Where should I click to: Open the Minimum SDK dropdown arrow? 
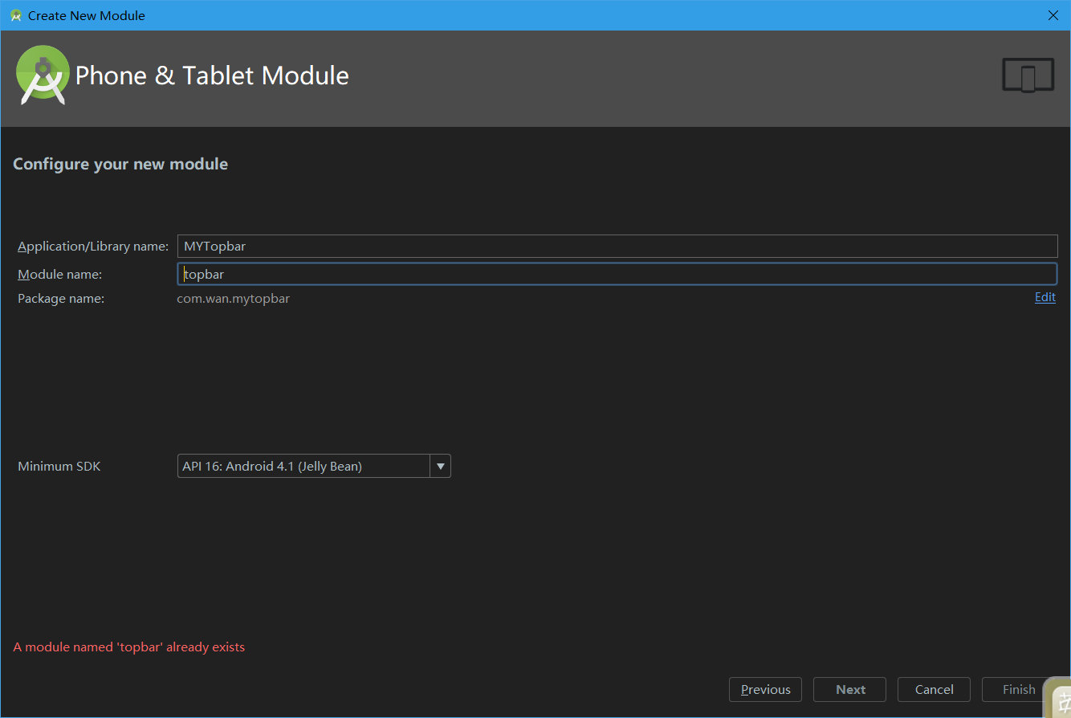click(440, 466)
